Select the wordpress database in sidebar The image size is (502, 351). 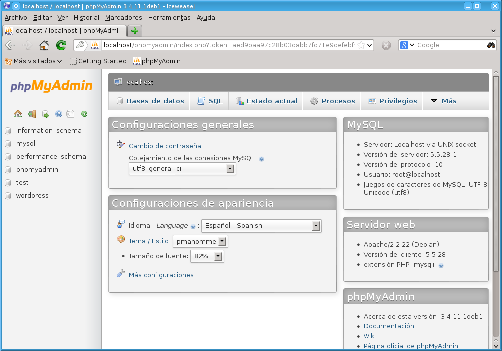point(32,196)
